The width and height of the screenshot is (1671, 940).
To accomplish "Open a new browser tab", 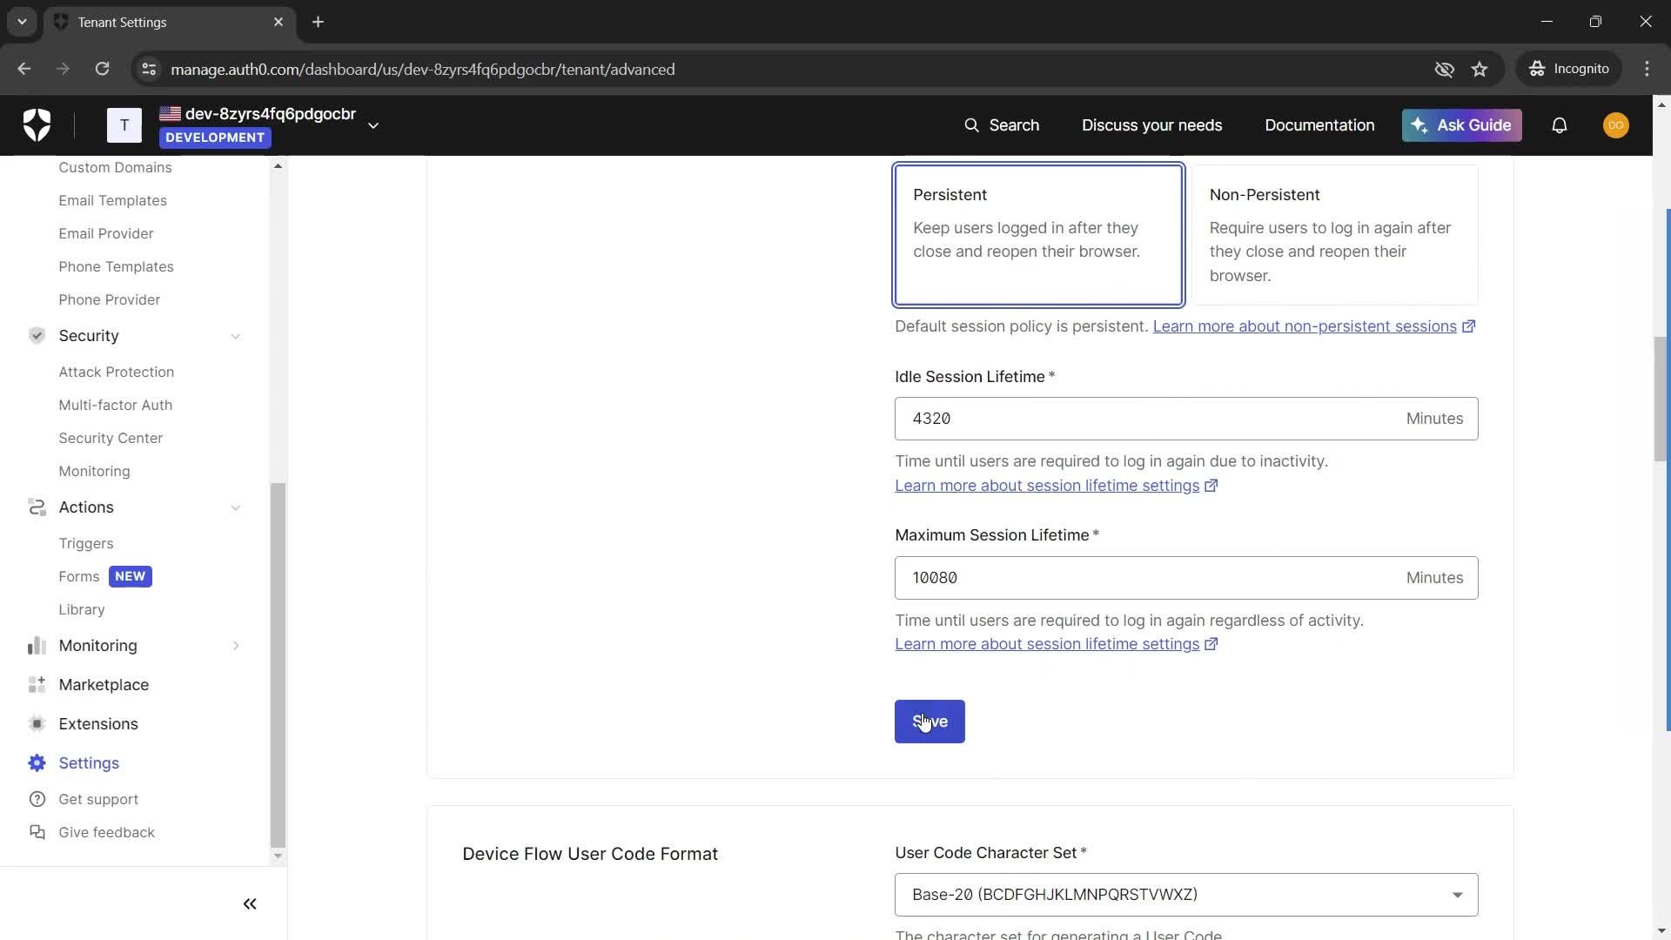I will (318, 22).
